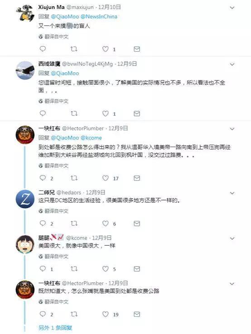Open @kcome mention in 一块红布's reply
The width and height of the screenshot is (251, 334).
pyautogui.click(x=91, y=138)
